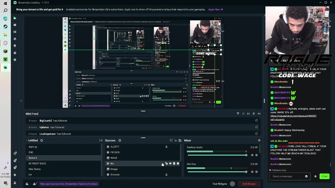Toggle the REC recording button

click(232, 184)
